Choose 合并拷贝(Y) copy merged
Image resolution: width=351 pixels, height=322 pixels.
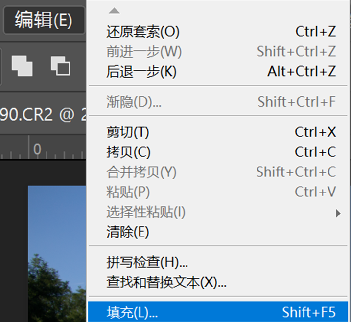[x=141, y=172]
